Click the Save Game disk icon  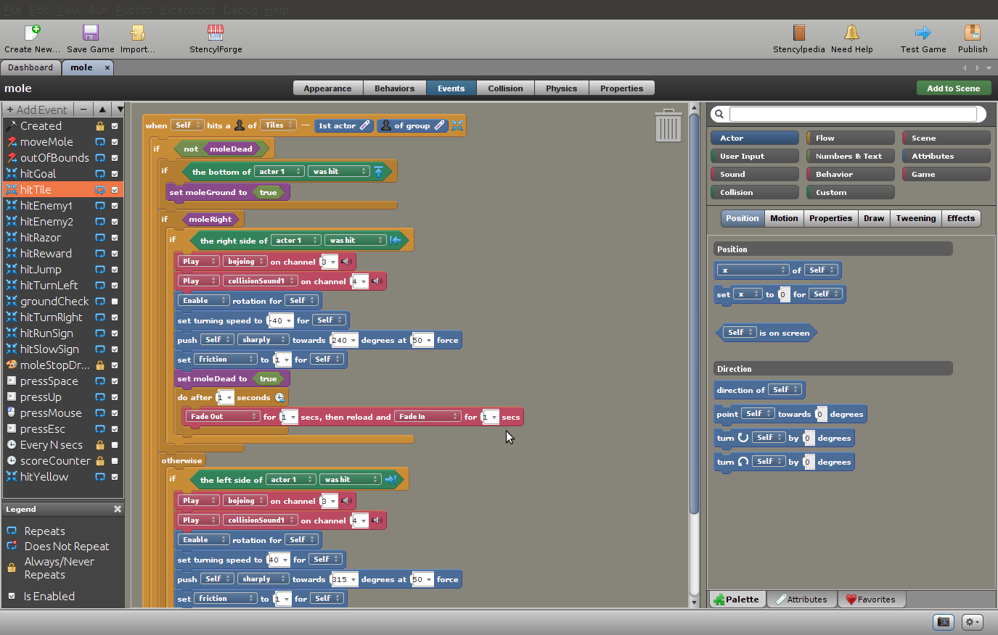pyautogui.click(x=91, y=33)
